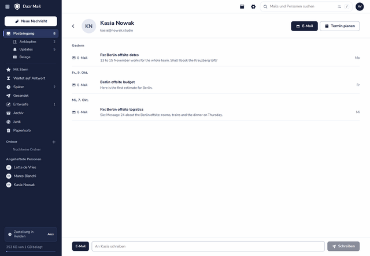Click Termin planen button

pyautogui.click(x=340, y=26)
